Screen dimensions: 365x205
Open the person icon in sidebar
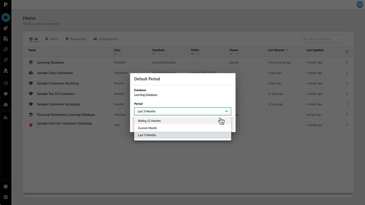click(x=5, y=71)
